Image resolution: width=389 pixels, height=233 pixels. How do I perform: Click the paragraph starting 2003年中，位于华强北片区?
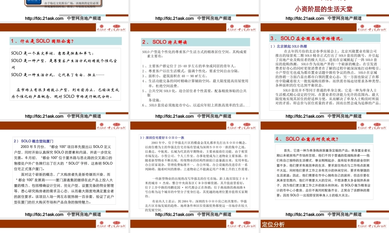197,156
